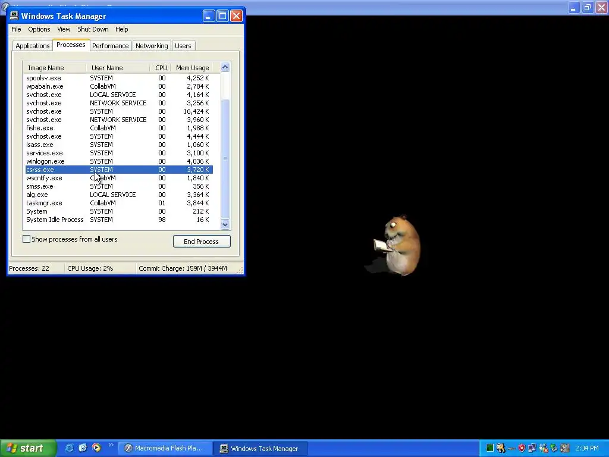Click the small gray dash tray icon
609x457 pixels.
[x=511, y=449]
